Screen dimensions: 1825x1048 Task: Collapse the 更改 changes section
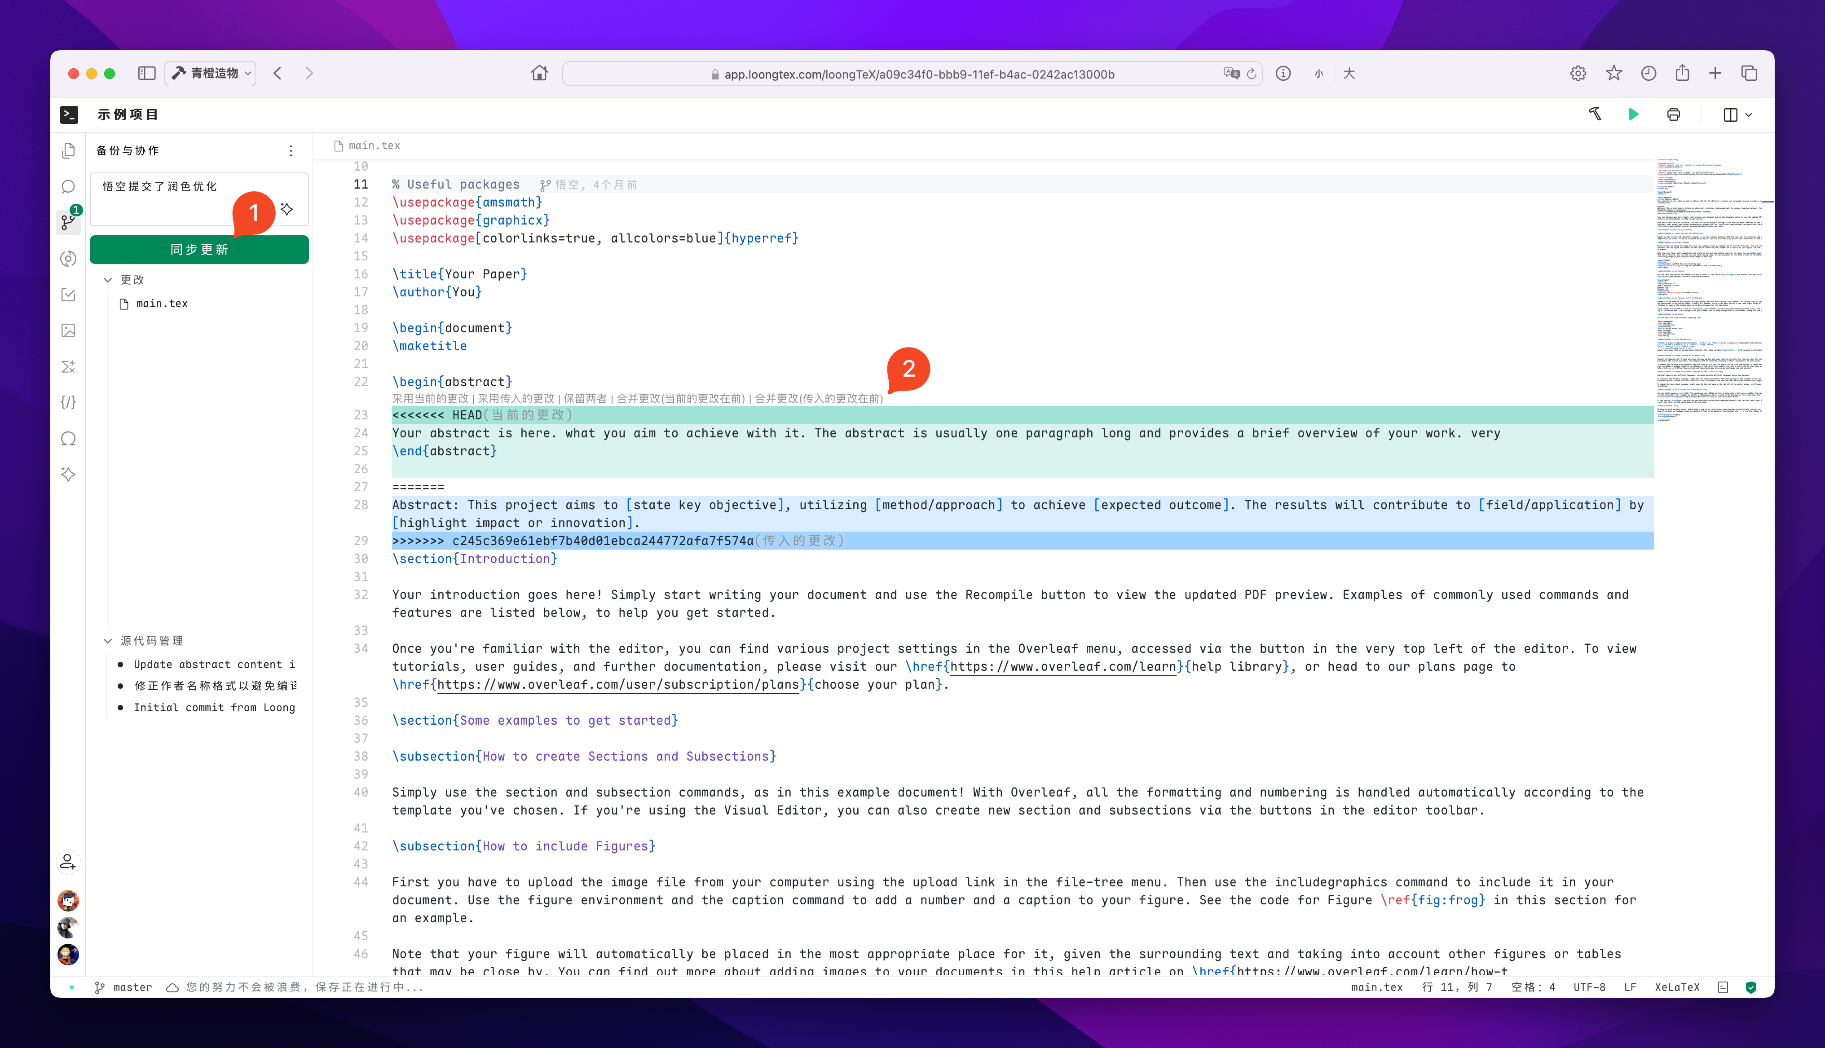[108, 280]
